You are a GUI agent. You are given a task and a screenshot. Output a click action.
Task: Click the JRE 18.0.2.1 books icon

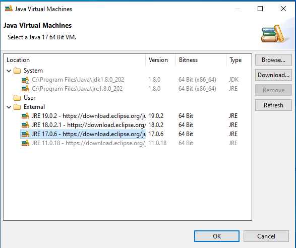pyautogui.click(x=25, y=125)
